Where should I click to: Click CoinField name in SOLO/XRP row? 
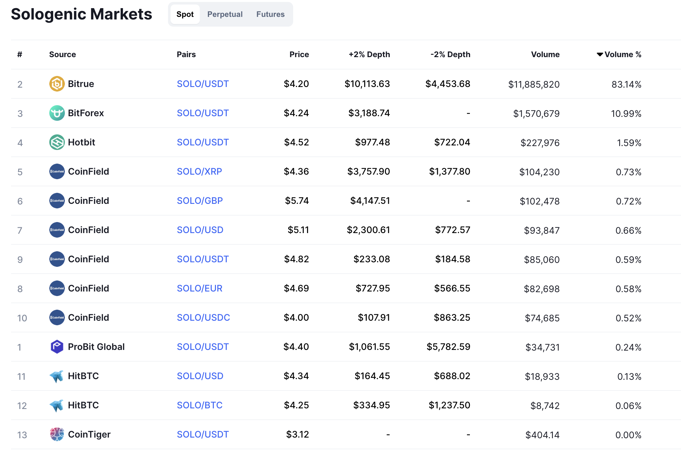[x=89, y=171]
